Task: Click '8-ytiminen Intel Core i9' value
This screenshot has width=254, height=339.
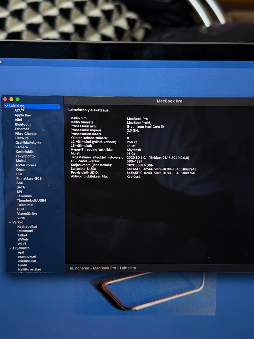Action: point(145,127)
